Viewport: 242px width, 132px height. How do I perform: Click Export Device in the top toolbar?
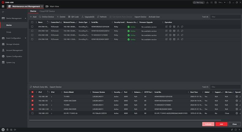point(140,17)
